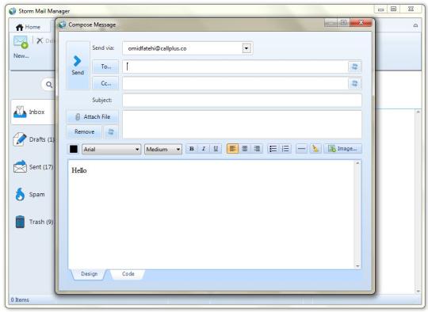Click refresh icon beside Cc field

click(x=354, y=83)
